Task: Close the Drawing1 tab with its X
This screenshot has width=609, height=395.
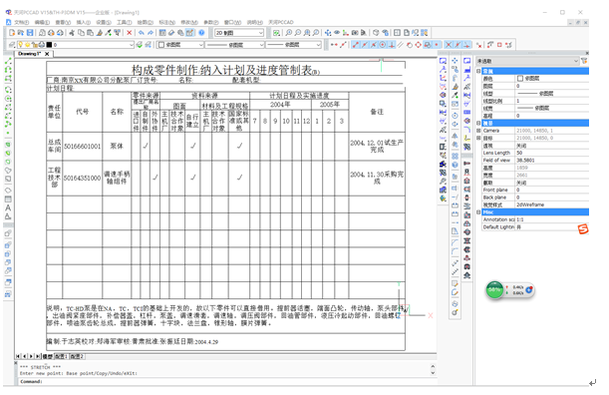Action: tap(47, 54)
